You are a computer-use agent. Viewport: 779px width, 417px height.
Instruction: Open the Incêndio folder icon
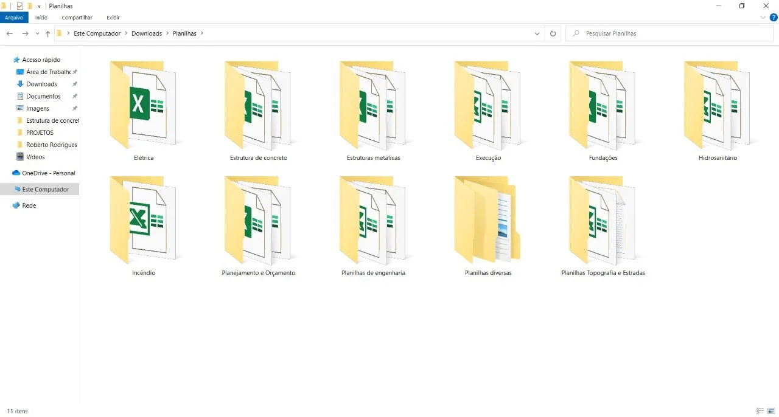point(144,220)
